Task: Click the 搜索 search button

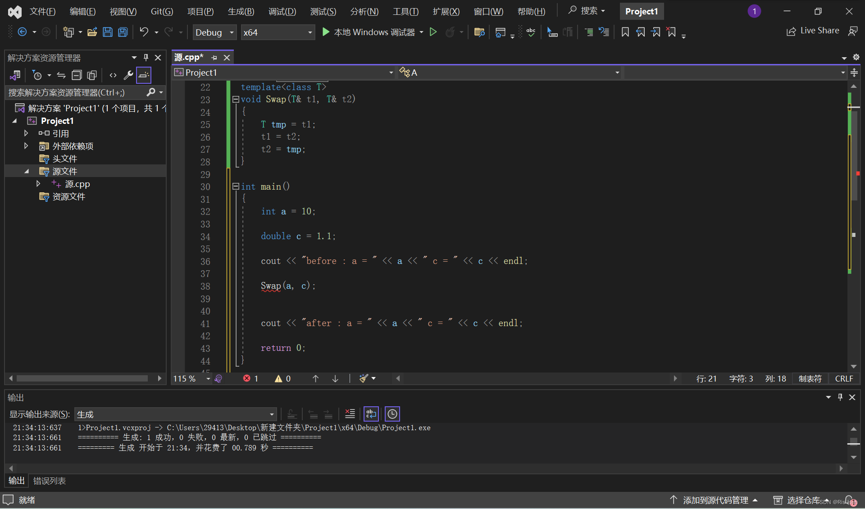Action: point(587,11)
